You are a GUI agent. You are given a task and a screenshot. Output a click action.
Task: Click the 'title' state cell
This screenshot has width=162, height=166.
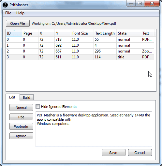129,57
